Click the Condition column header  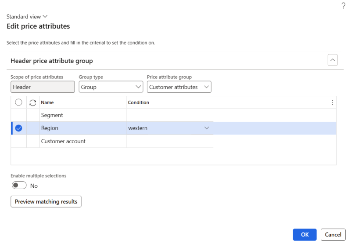[138, 102]
